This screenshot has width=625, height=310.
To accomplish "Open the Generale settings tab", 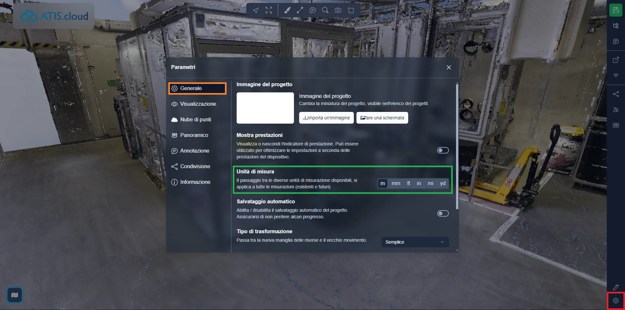I will click(197, 88).
